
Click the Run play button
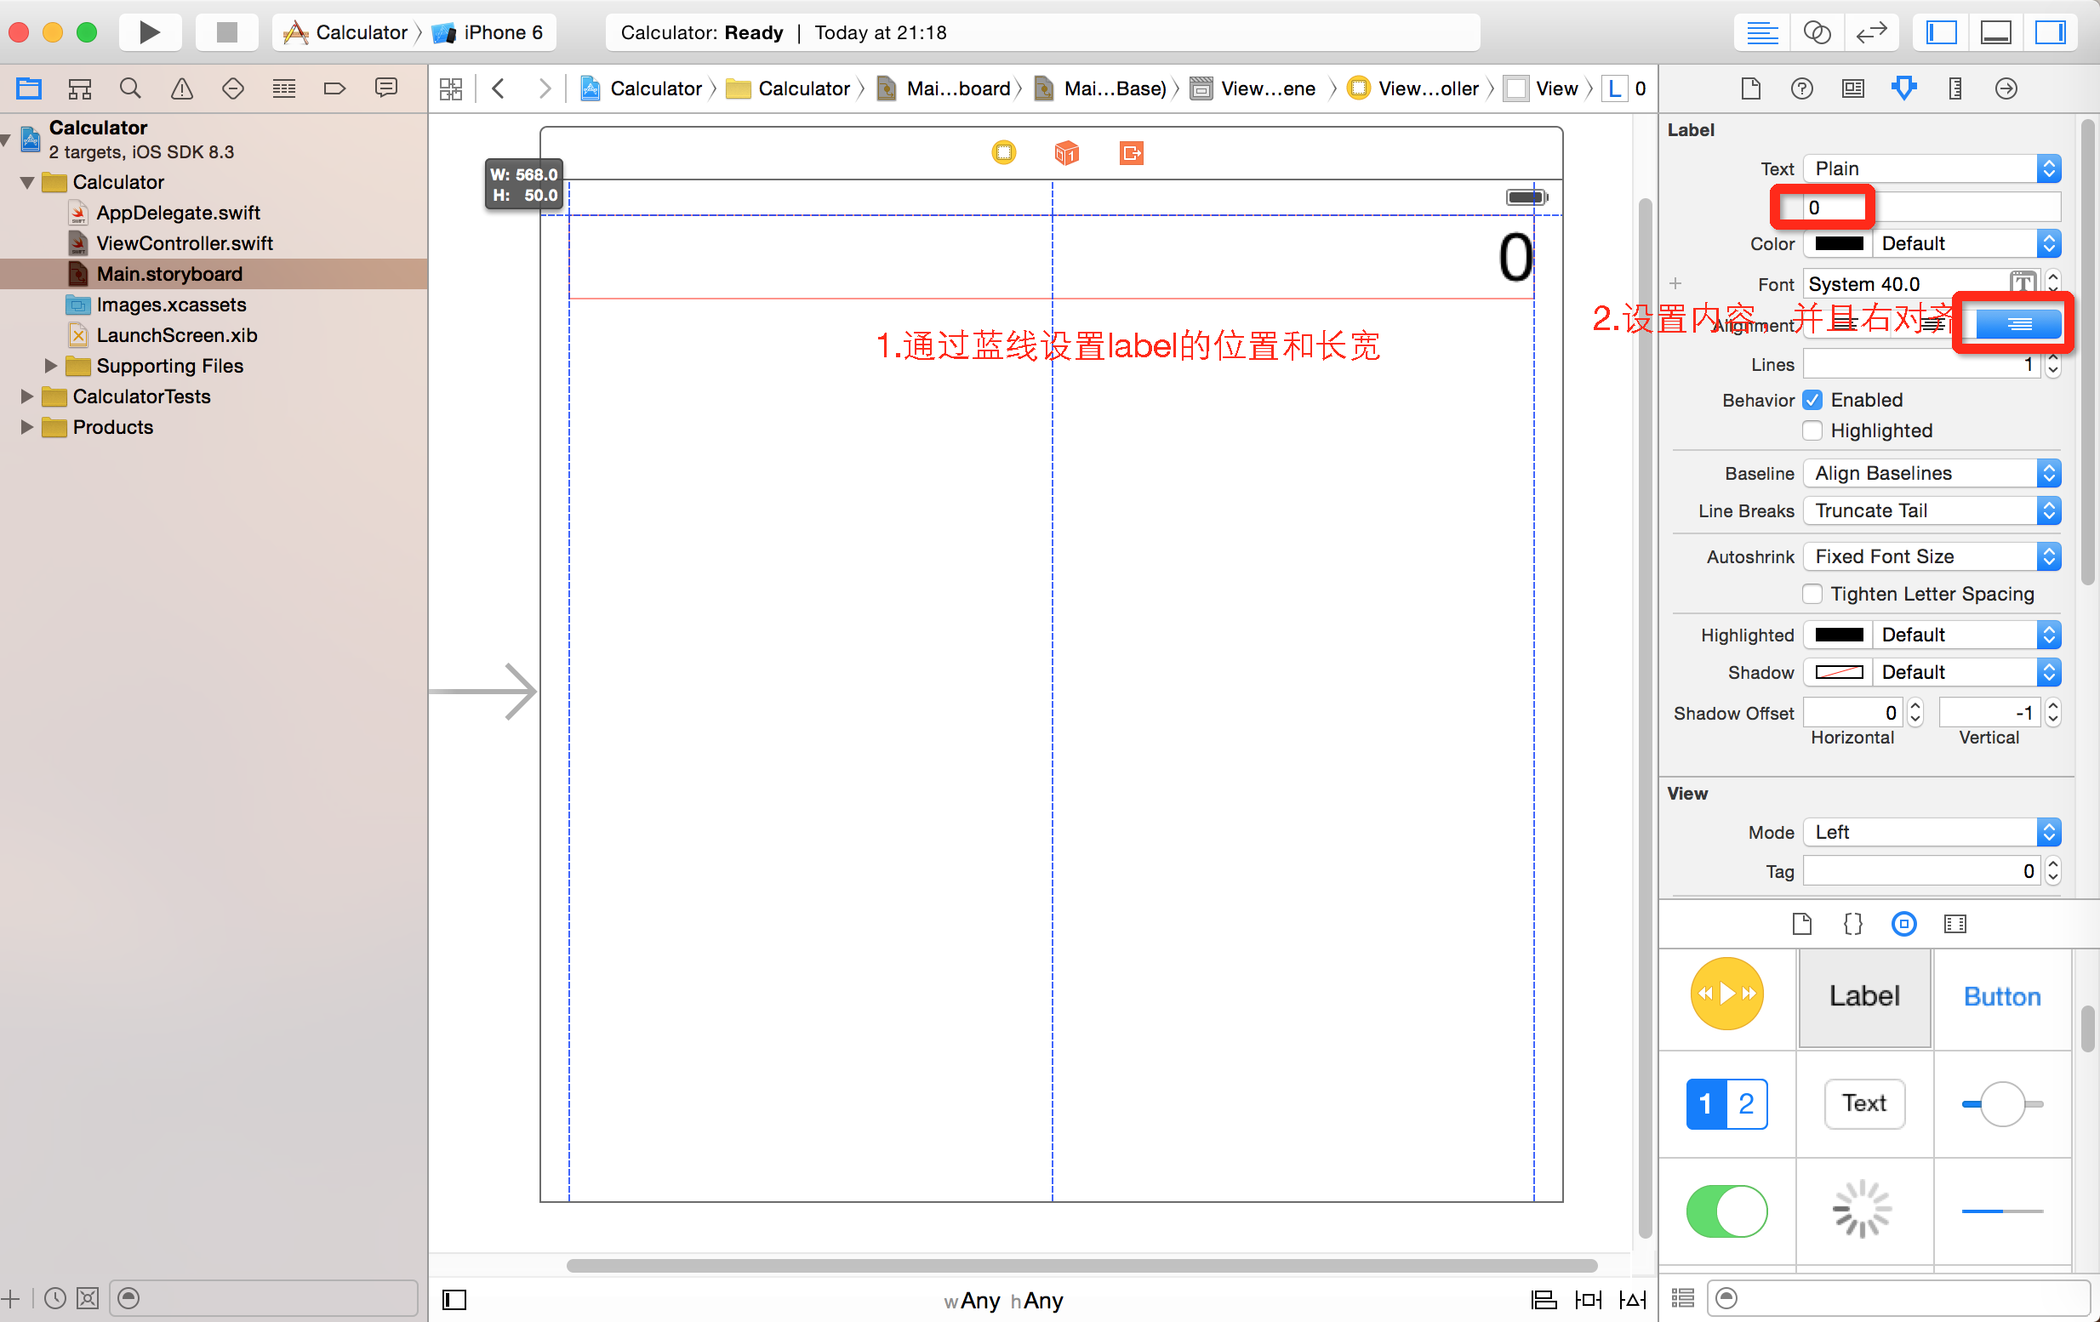tap(149, 32)
